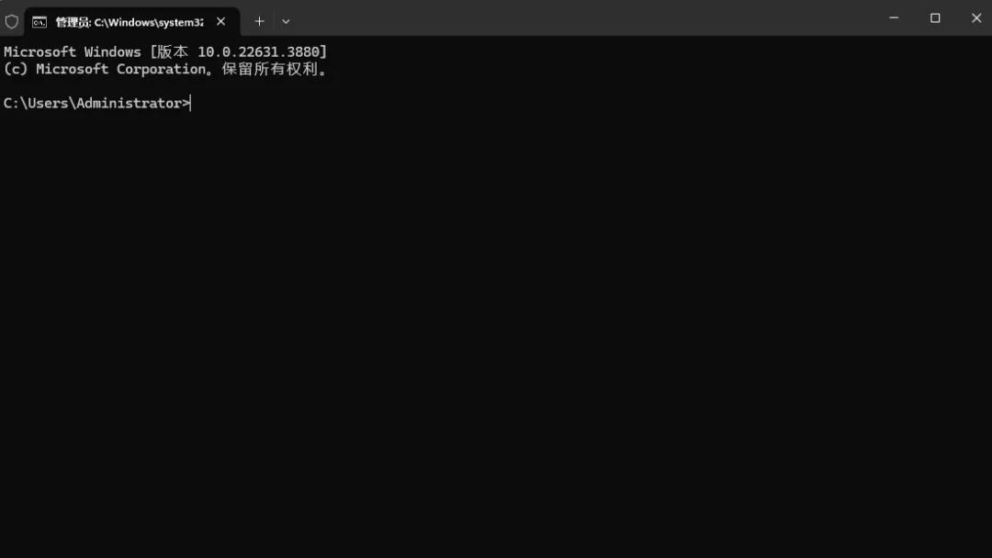Click the C:\Users\Administrator> prompt line
This screenshot has width=992, height=558.
coord(96,103)
